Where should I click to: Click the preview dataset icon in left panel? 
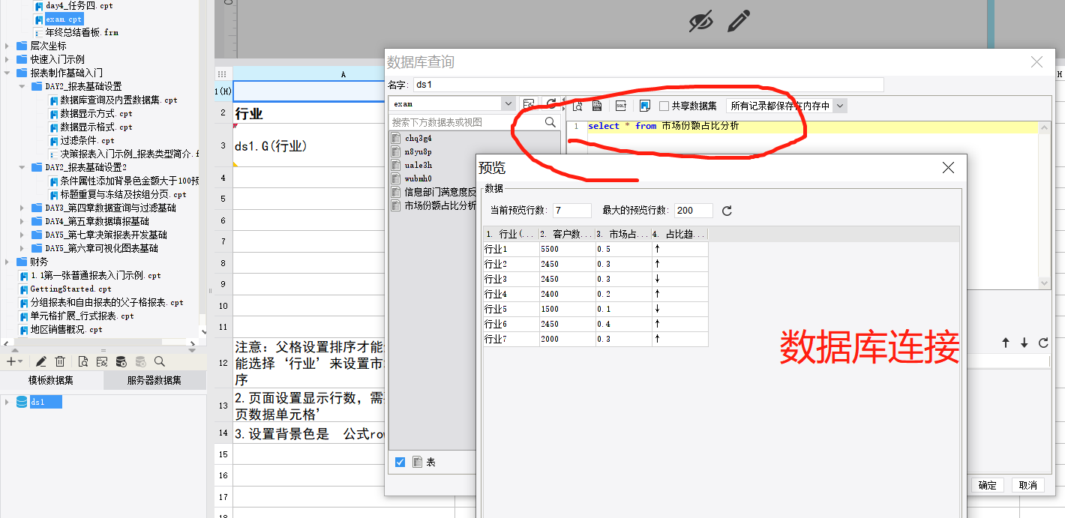tap(83, 362)
